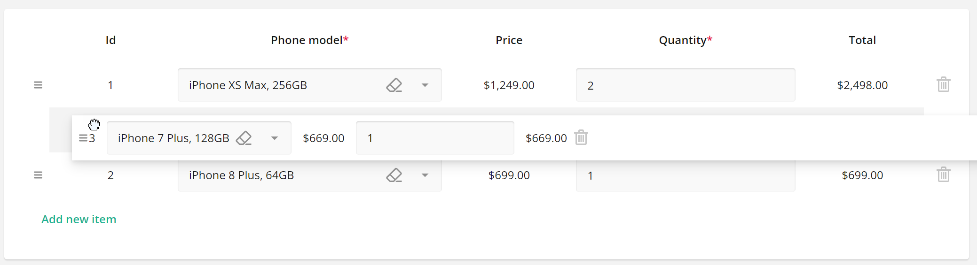Click drag handle of iPhone 7 Plus row
977x265 pixels.
click(x=83, y=138)
